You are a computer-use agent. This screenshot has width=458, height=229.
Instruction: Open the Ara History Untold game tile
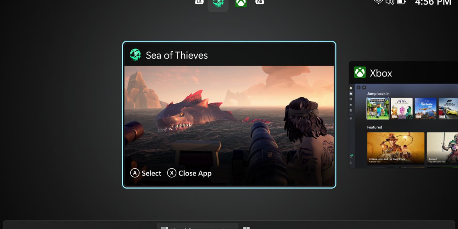[x=402, y=109]
